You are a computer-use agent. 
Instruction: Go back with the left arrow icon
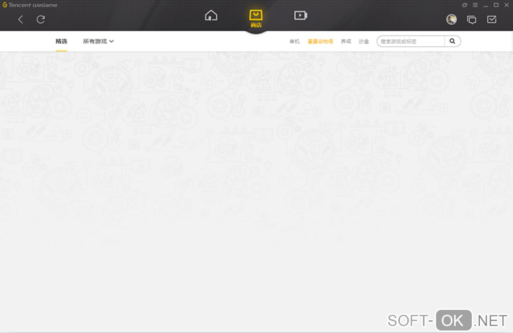tap(21, 20)
